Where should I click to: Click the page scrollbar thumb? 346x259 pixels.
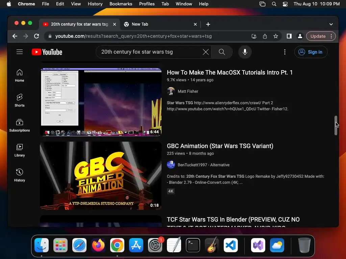coord(336,125)
